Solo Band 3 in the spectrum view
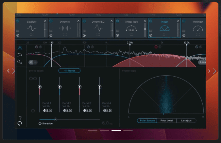This screenshot has height=143, width=221. pos(160,47)
